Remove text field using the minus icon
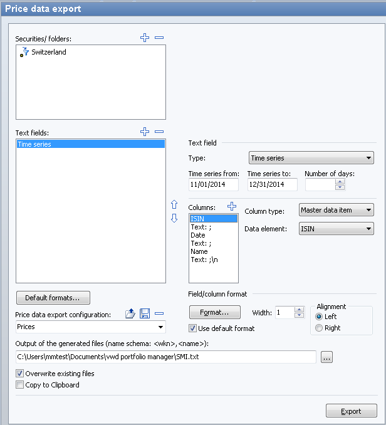The height and width of the screenshot is (425, 386). click(x=159, y=132)
